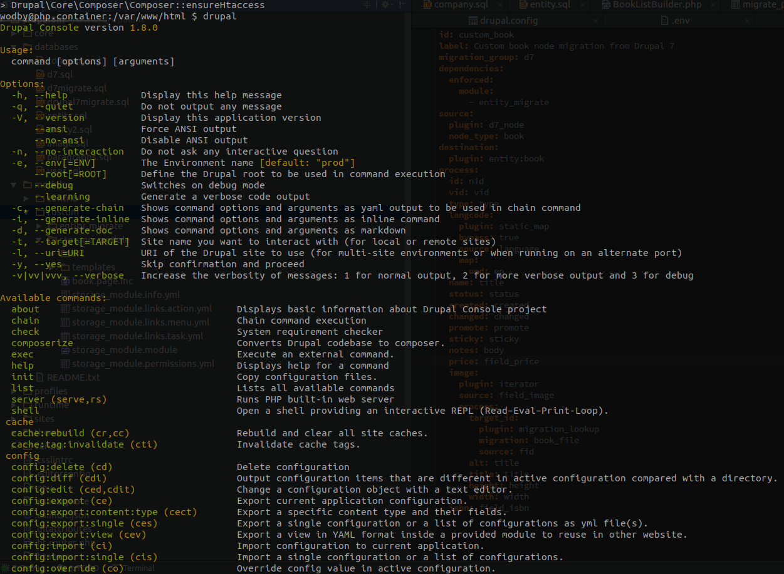
Task: Click the 'server (serve,rs)' command text
Action: click(x=59, y=399)
